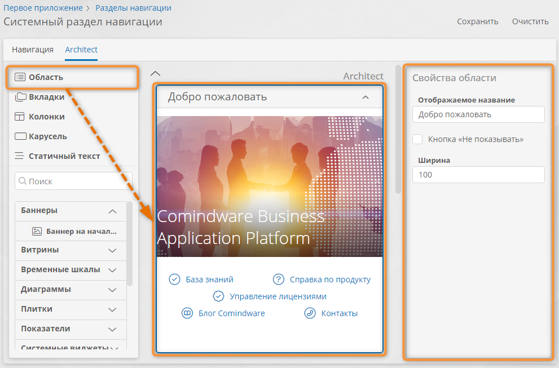This screenshot has height=368, width=559.
Task: Select the Область list icon
Action: [20, 77]
